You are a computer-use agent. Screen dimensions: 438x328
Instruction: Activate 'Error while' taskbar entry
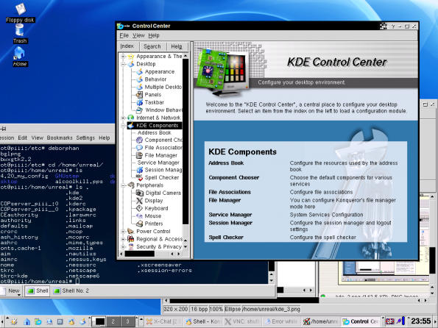point(281,321)
